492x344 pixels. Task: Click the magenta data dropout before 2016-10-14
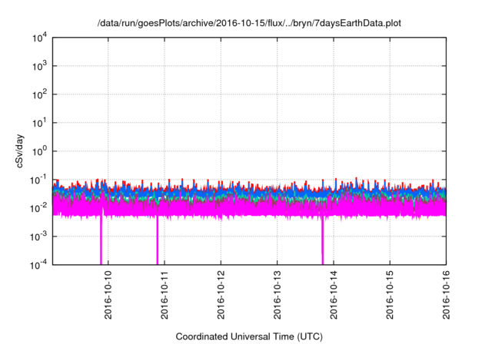[322, 240]
